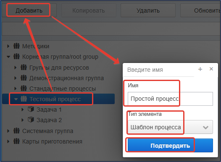Collapse the Тестовый процесс node

16,99
